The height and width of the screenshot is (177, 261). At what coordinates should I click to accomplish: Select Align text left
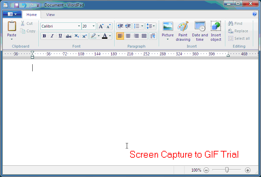pos(120,36)
